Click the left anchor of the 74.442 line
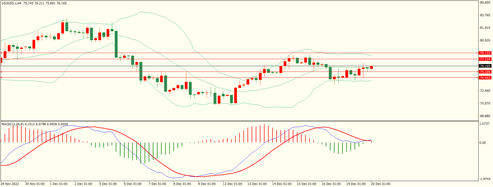Screen dimensions: 493x187 point(2,77)
